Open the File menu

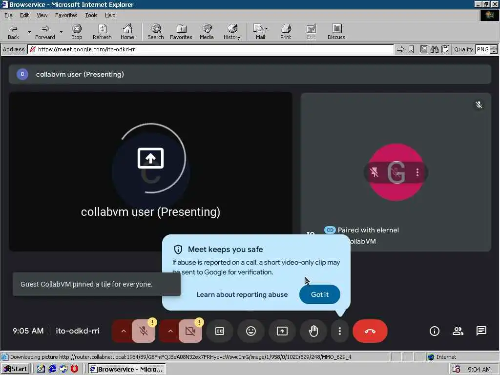[8, 15]
